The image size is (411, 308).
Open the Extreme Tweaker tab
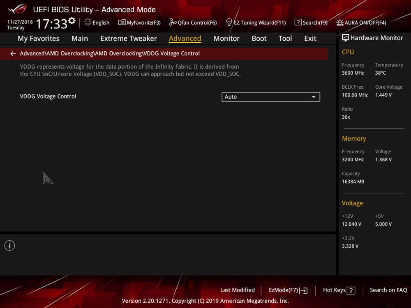coord(128,39)
